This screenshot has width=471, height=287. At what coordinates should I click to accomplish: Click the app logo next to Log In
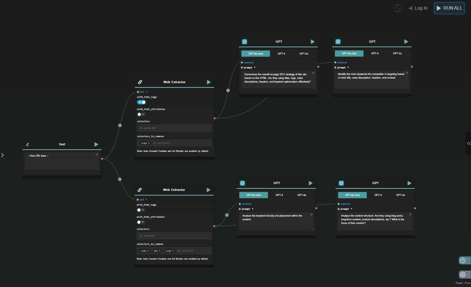(x=398, y=8)
